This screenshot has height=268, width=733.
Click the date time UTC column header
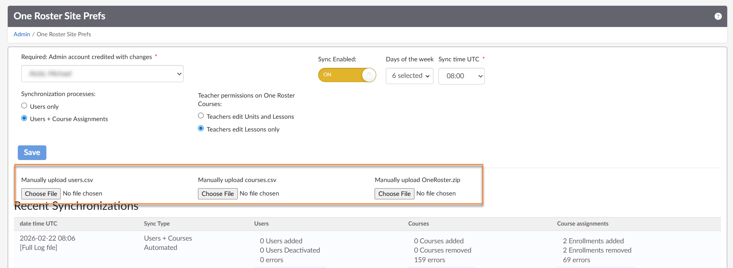(x=38, y=224)
